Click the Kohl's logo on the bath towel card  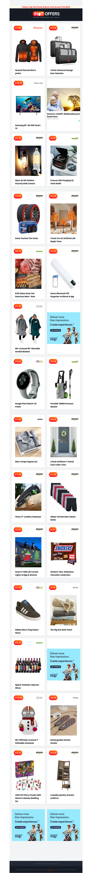click(x=75, y=588)
